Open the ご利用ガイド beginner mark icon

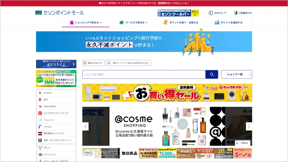(x=236, y=13)
